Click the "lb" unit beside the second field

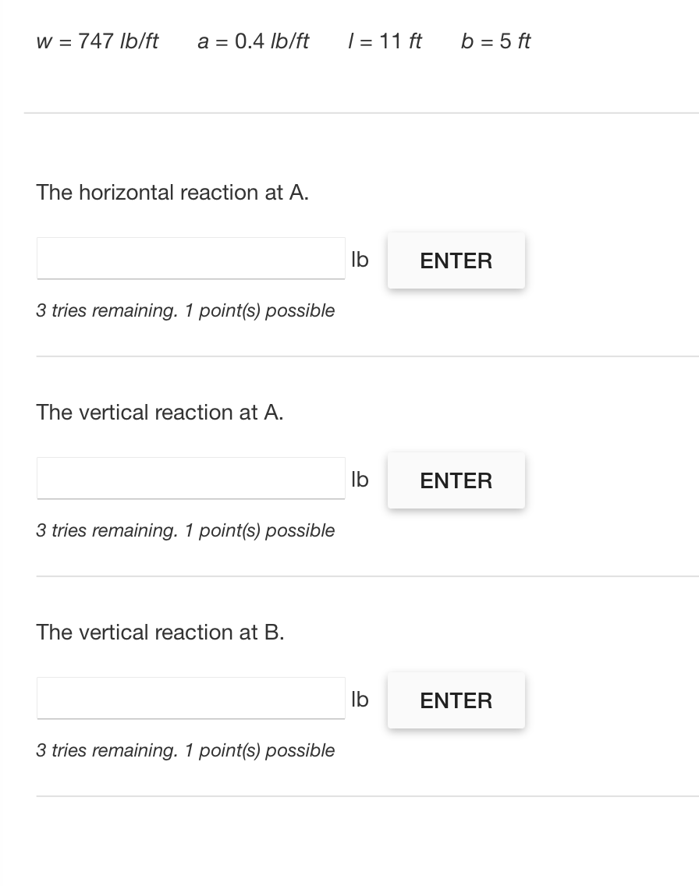(x=360, y=480)
